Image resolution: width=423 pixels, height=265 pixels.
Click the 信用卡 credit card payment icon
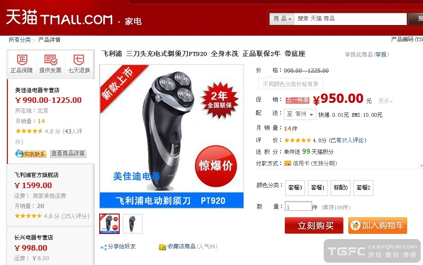point(288,164)
